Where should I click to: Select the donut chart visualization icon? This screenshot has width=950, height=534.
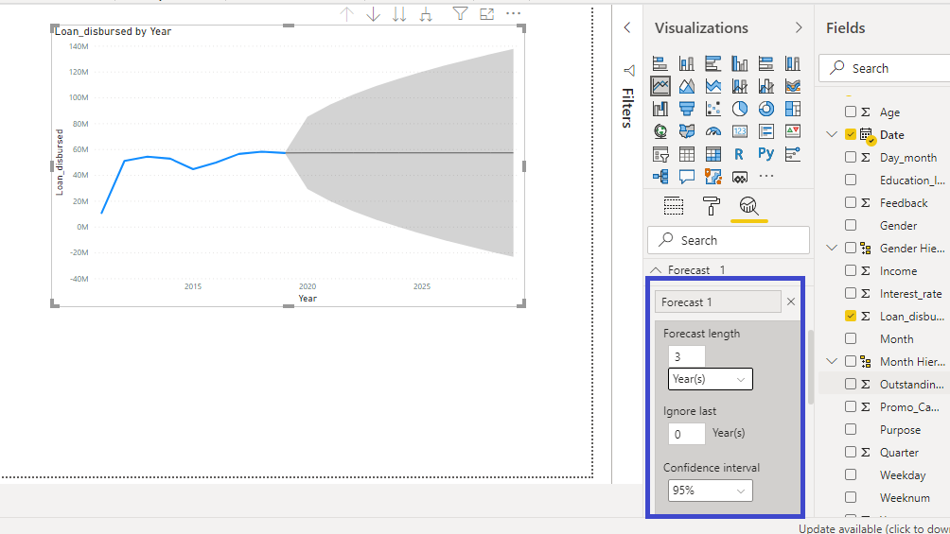(765, 109)
